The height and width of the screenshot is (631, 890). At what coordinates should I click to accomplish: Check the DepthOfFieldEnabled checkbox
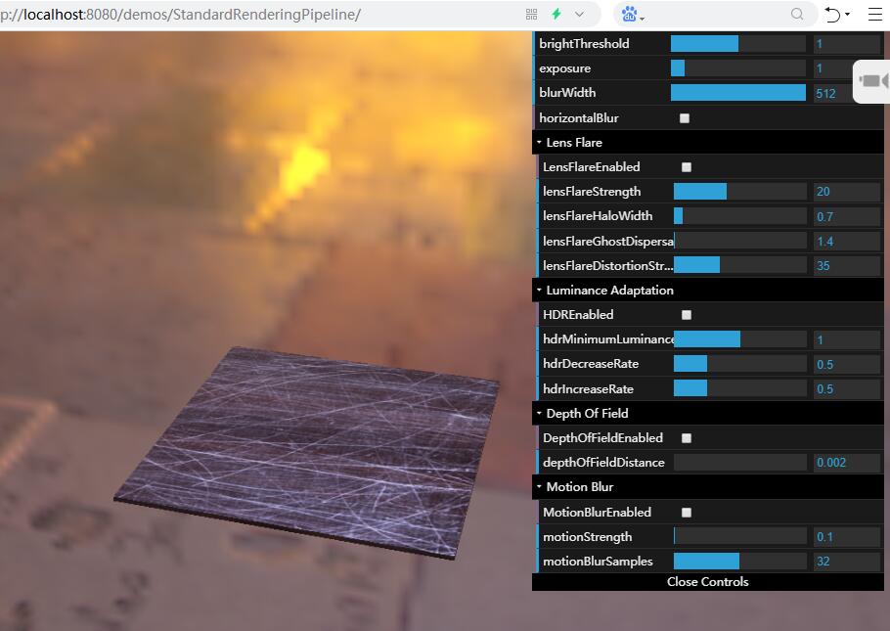click(x=687, y=438)
